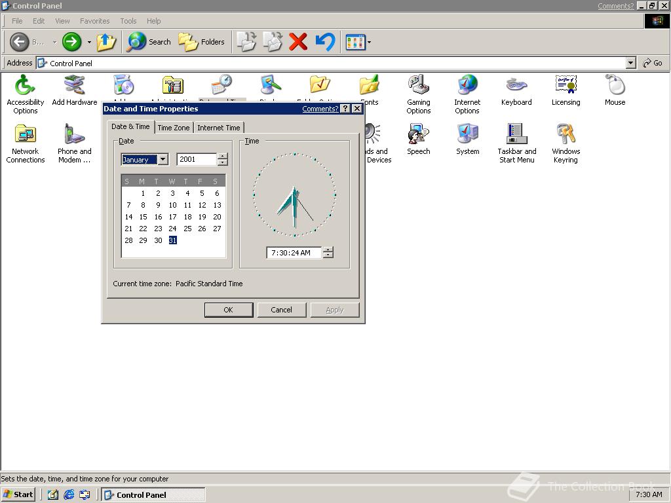This screenshot has height=503, width=671.
Task: Open Phone and Modem options
Action: pos(75,143)
